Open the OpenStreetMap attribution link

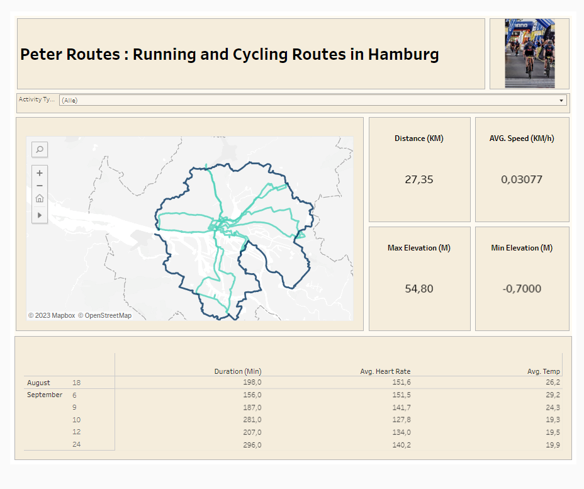[x=104, y=315]
